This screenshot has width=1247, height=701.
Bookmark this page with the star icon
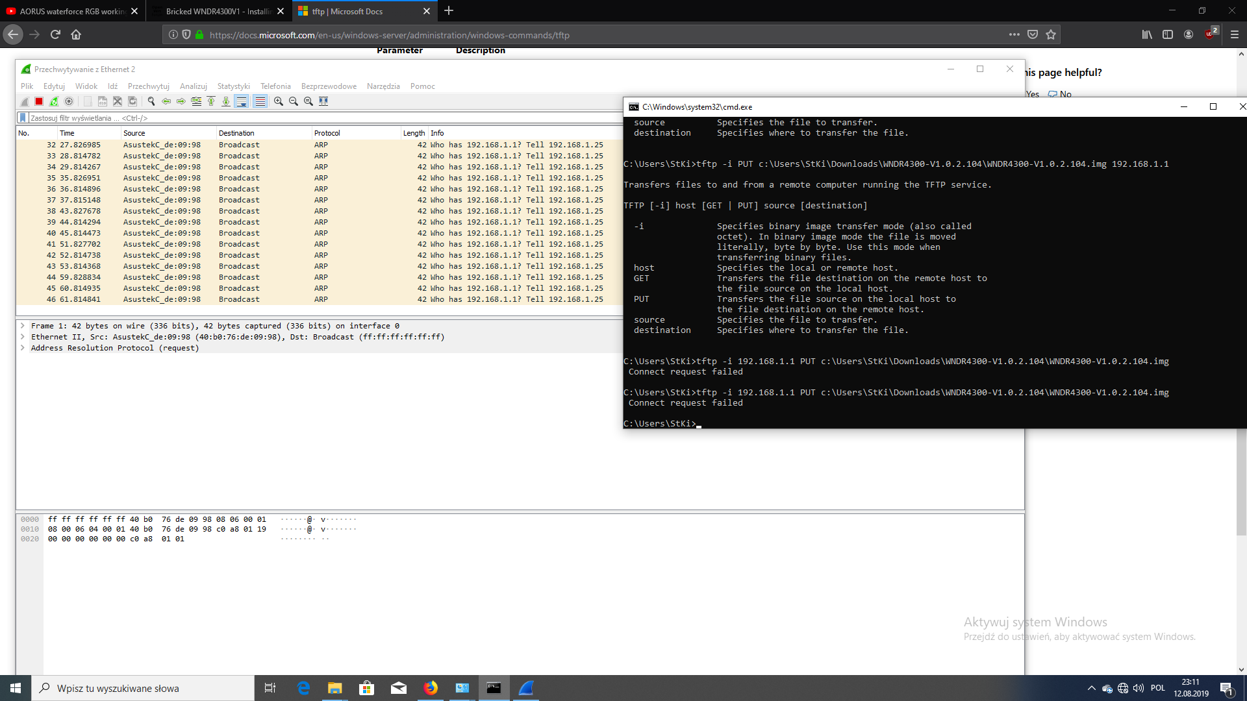[x=1051, y=34]
